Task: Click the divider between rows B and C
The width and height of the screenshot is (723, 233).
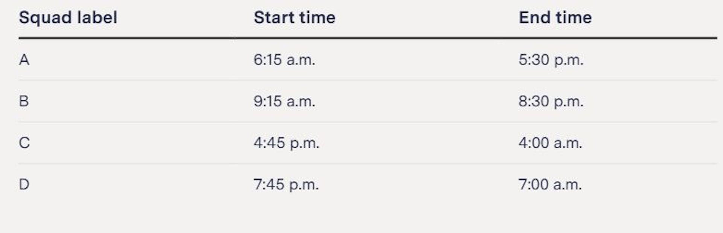Action: click(x=368, y=122)
